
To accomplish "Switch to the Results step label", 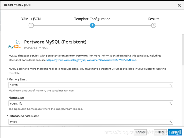I will coord(154,19).
